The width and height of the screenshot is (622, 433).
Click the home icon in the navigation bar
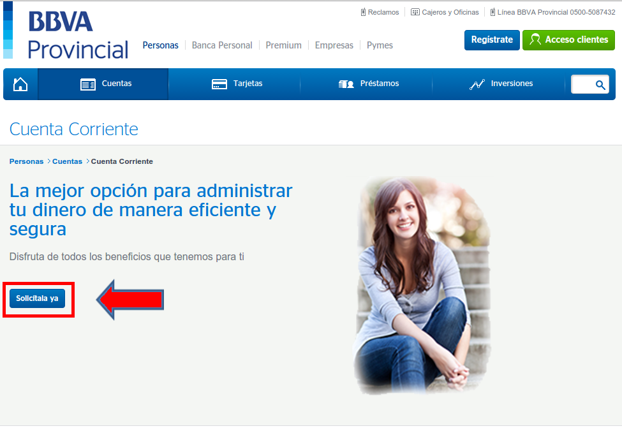tap(20, 84)
